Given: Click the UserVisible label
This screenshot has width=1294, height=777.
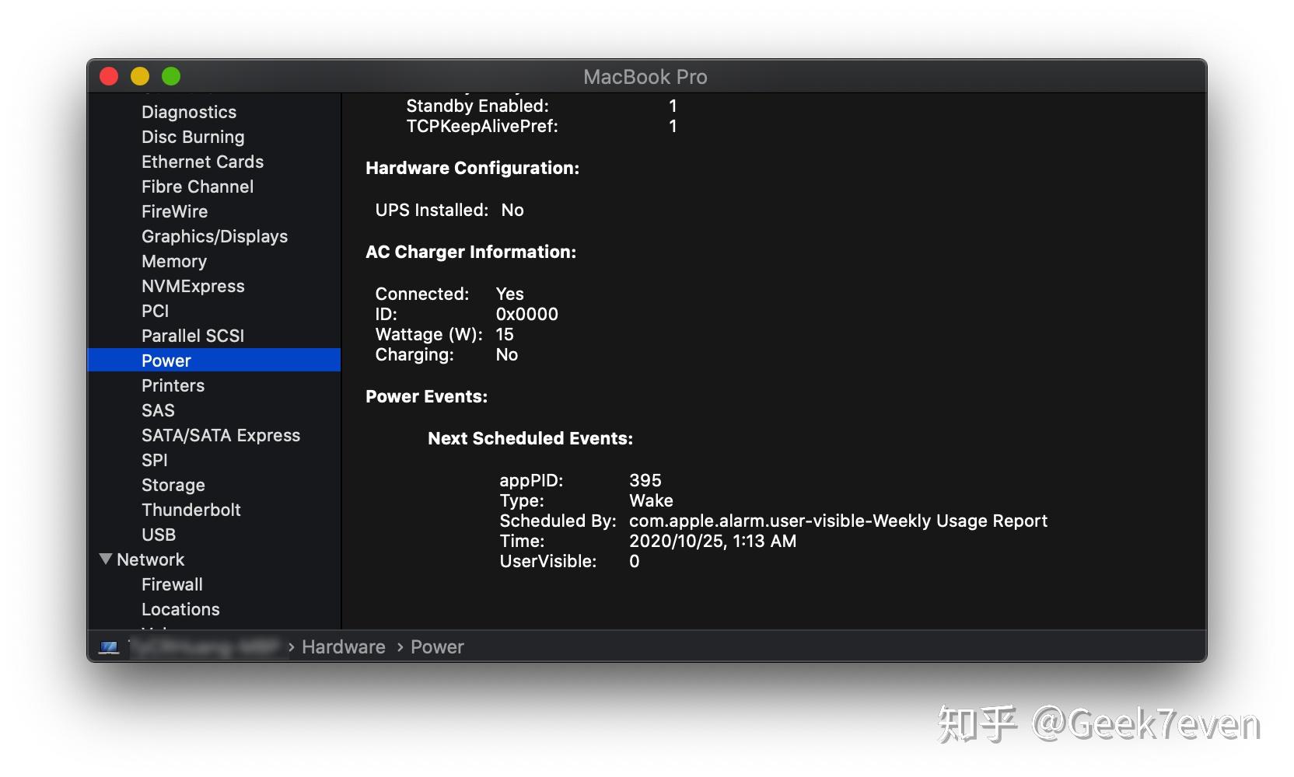Looking at the screenshot, I should pyautogui.click(x=548, y=561).
